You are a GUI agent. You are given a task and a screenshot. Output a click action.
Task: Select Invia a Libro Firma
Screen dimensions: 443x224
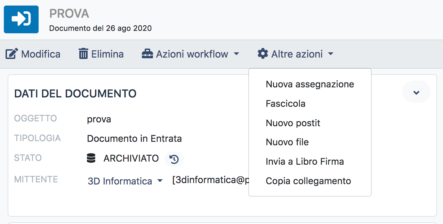[x=305, y=162]
